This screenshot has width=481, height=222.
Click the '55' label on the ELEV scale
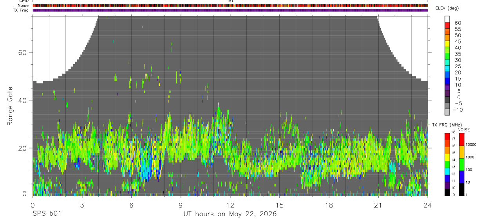(458, 29)
